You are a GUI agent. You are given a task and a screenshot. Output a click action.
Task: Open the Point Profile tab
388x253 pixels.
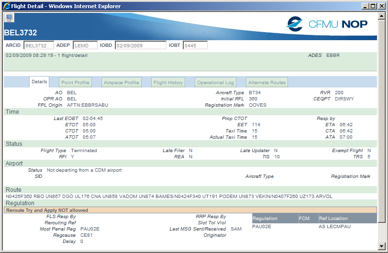point(75,83)
